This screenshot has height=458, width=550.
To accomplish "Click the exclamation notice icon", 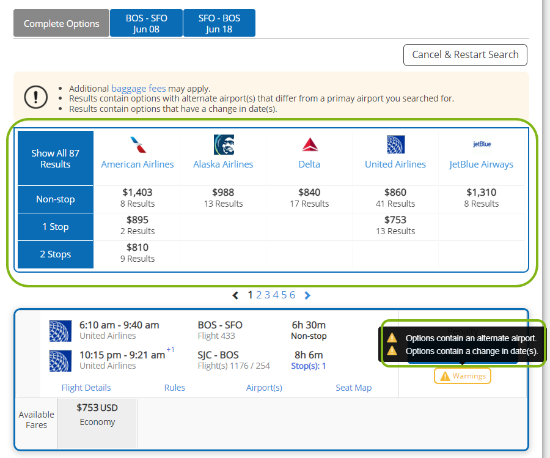I will point(36,97).
